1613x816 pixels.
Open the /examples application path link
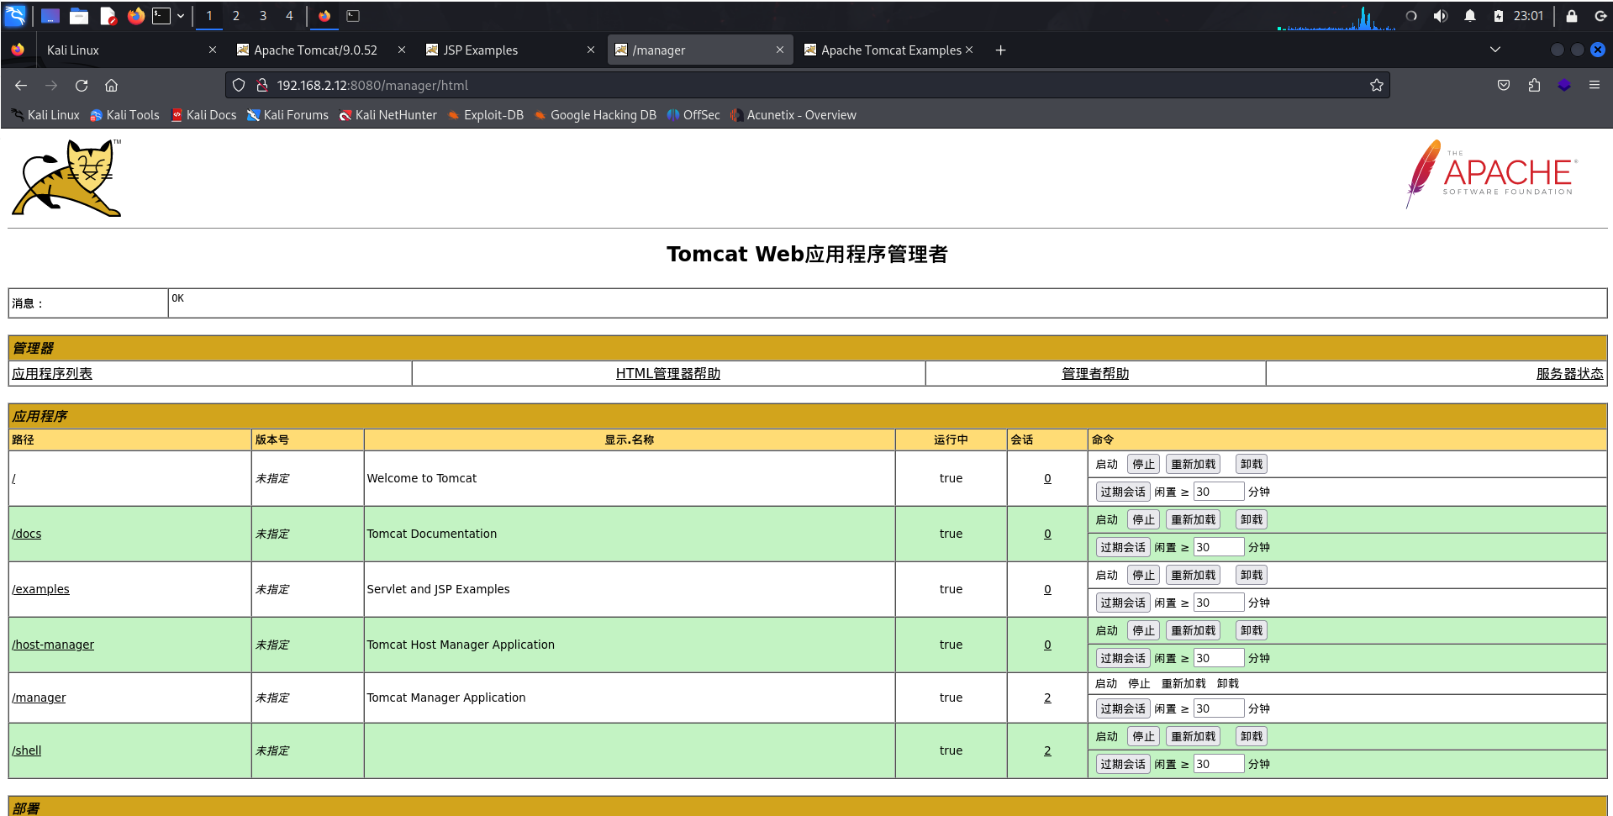(x=41, y=589)
